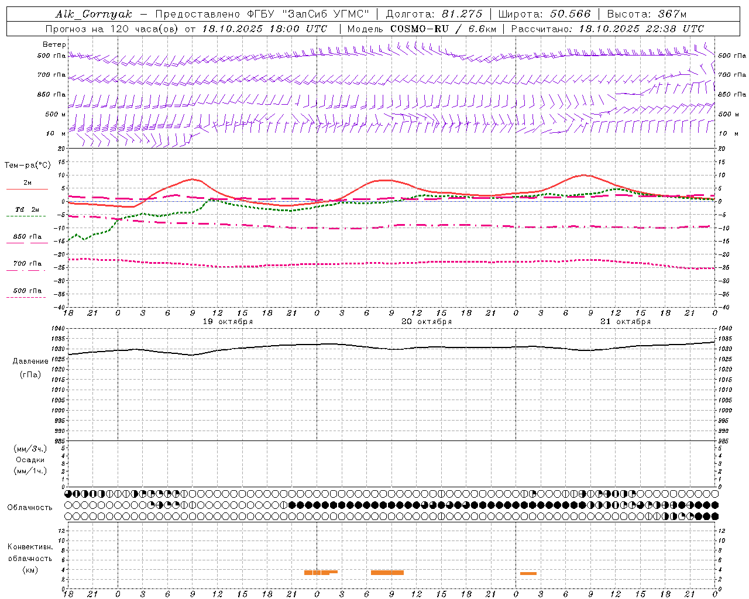Click the Рассчитано: 18.10.2025 22:38 UTC timestamp
The image size is (749, 599).
(607, 29)
